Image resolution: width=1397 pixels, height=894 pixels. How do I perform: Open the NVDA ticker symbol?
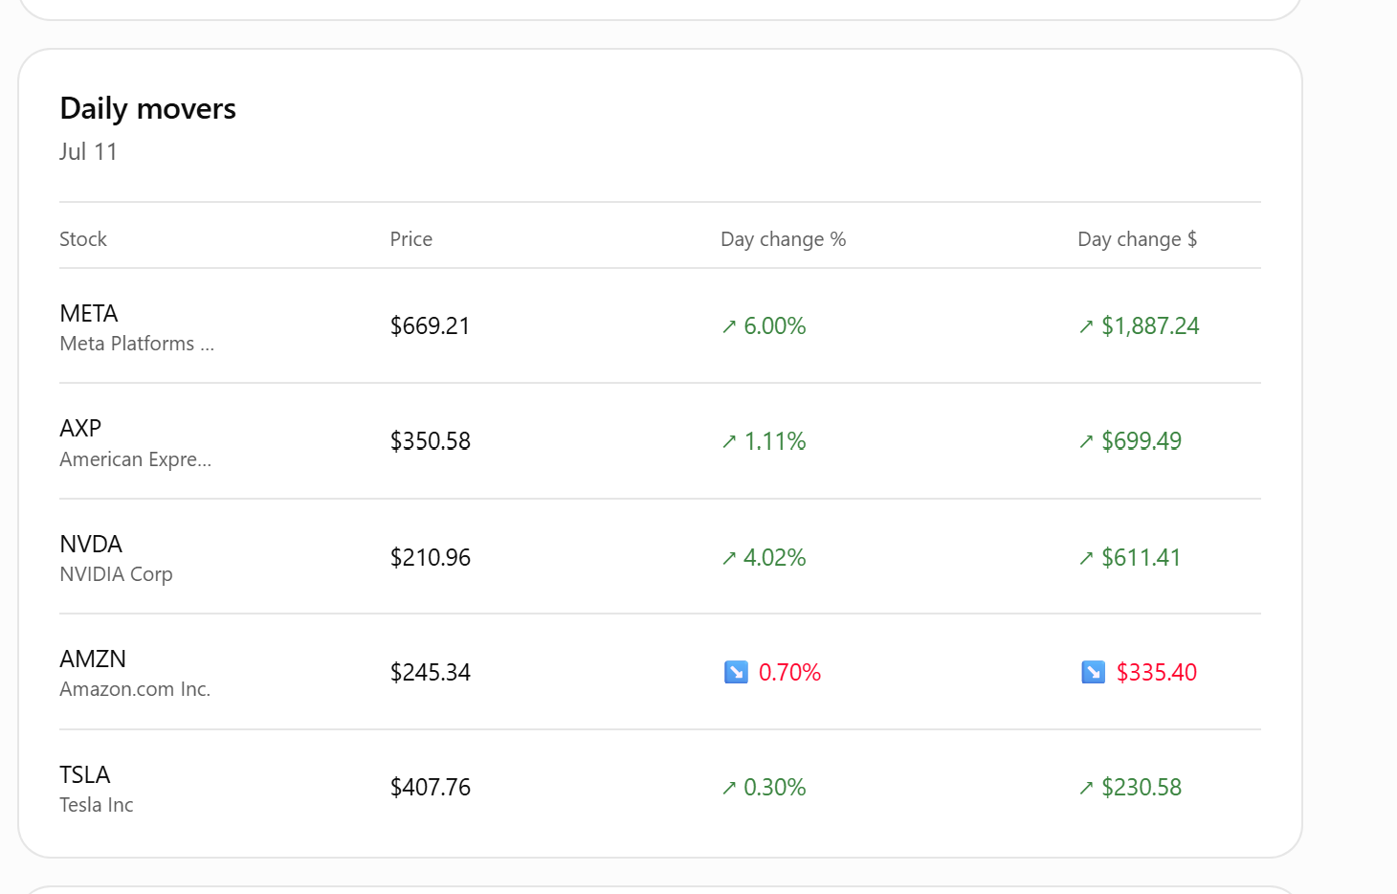point(91,544)
